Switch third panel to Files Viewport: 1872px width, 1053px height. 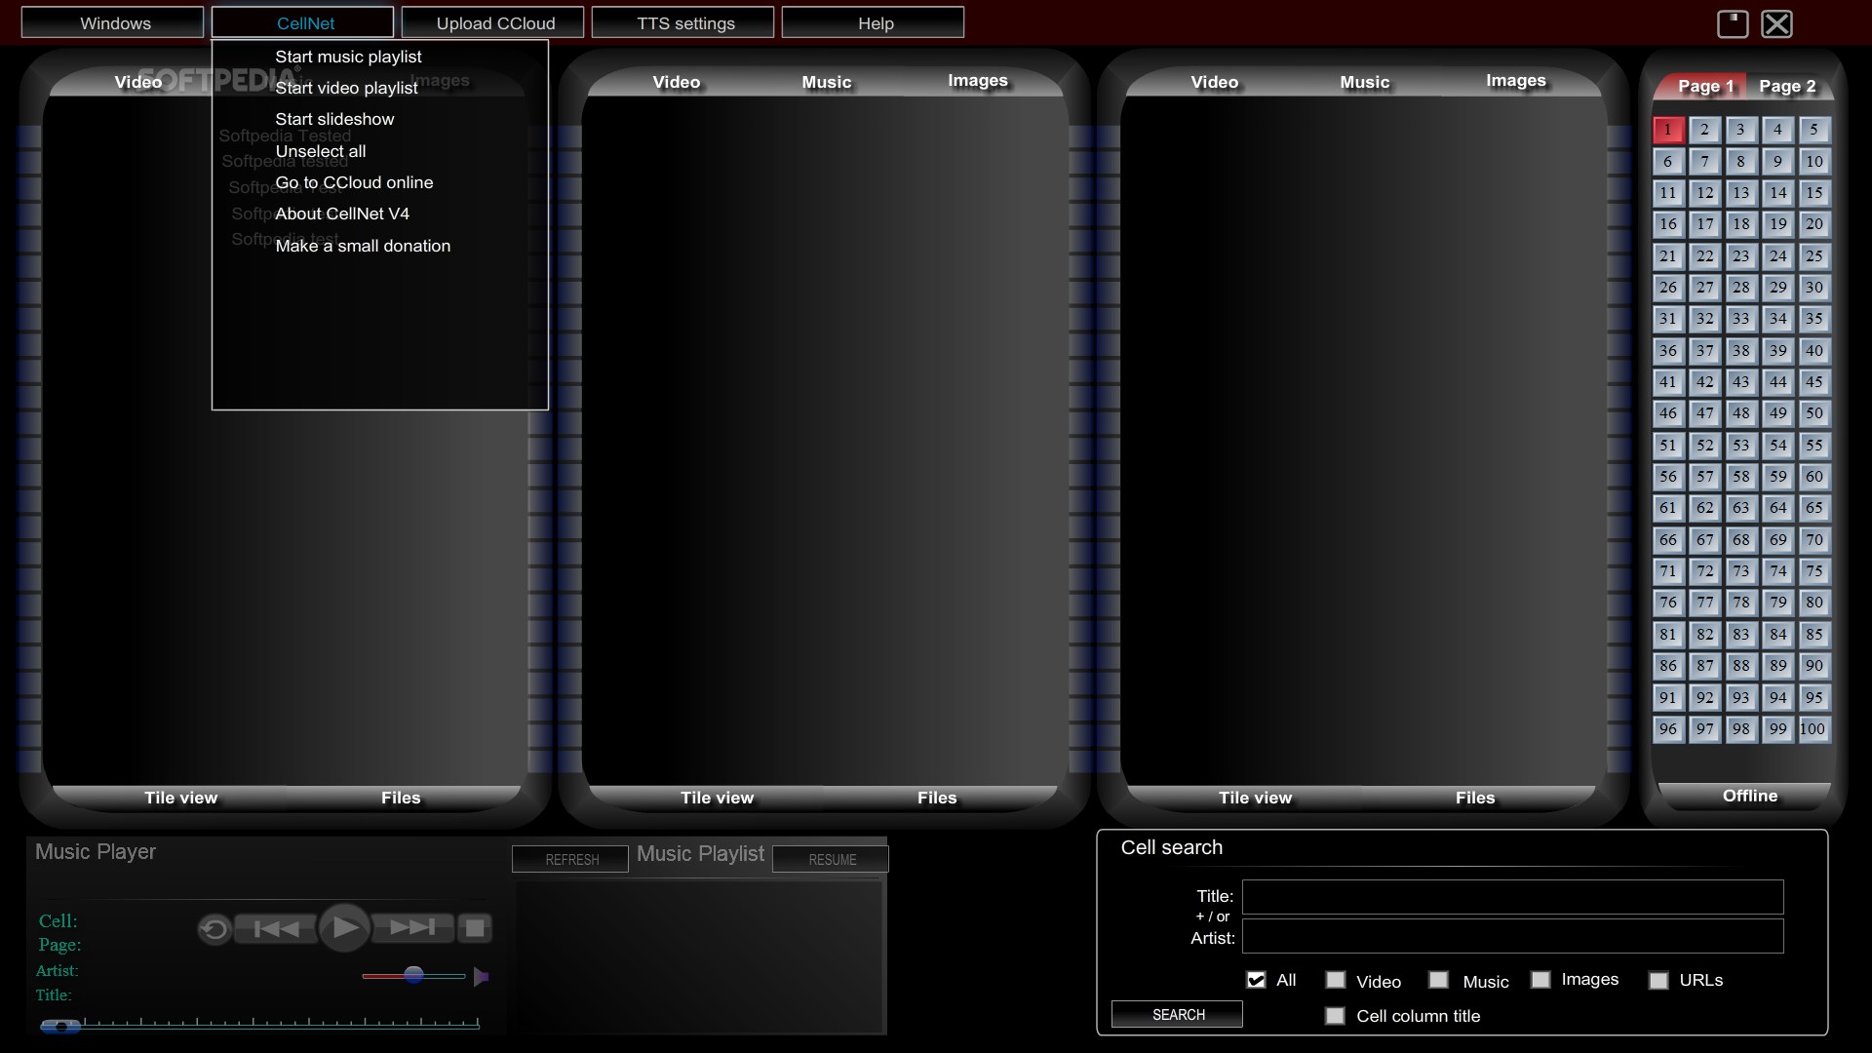coord(1474,799)
